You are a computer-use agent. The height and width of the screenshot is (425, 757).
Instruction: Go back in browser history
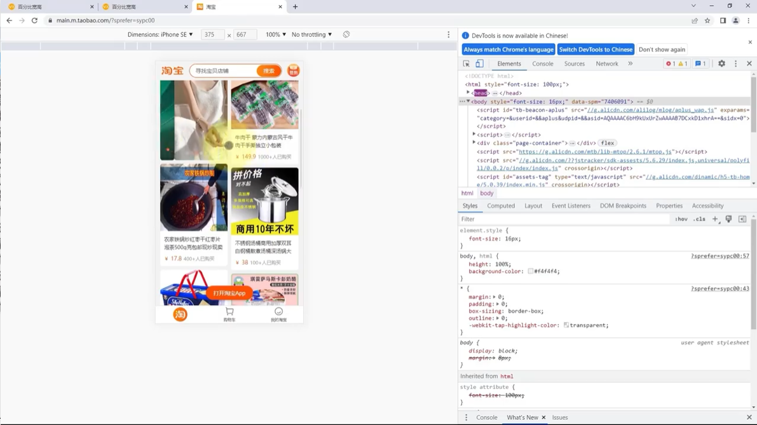pos(9,21)
